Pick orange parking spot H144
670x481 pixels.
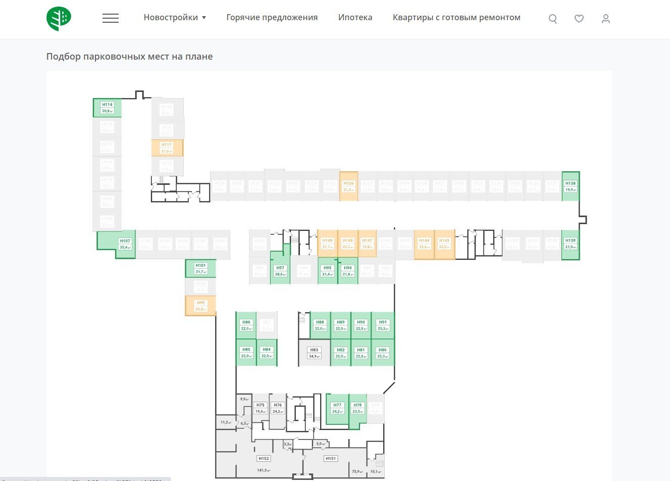pyautogui.click(x=424, y=245)
